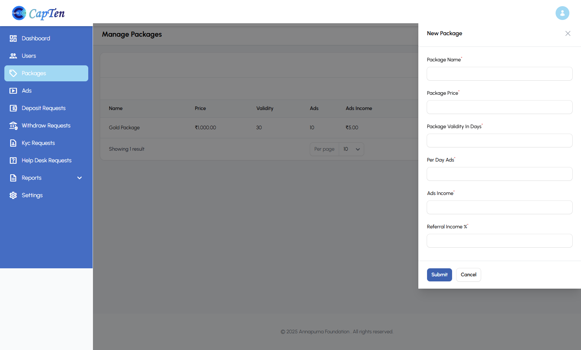
Task: Close the New Package panel
Action: pos(568,33)
